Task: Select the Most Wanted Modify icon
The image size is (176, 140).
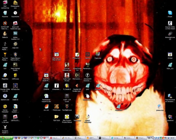Action: click(15, 67)
